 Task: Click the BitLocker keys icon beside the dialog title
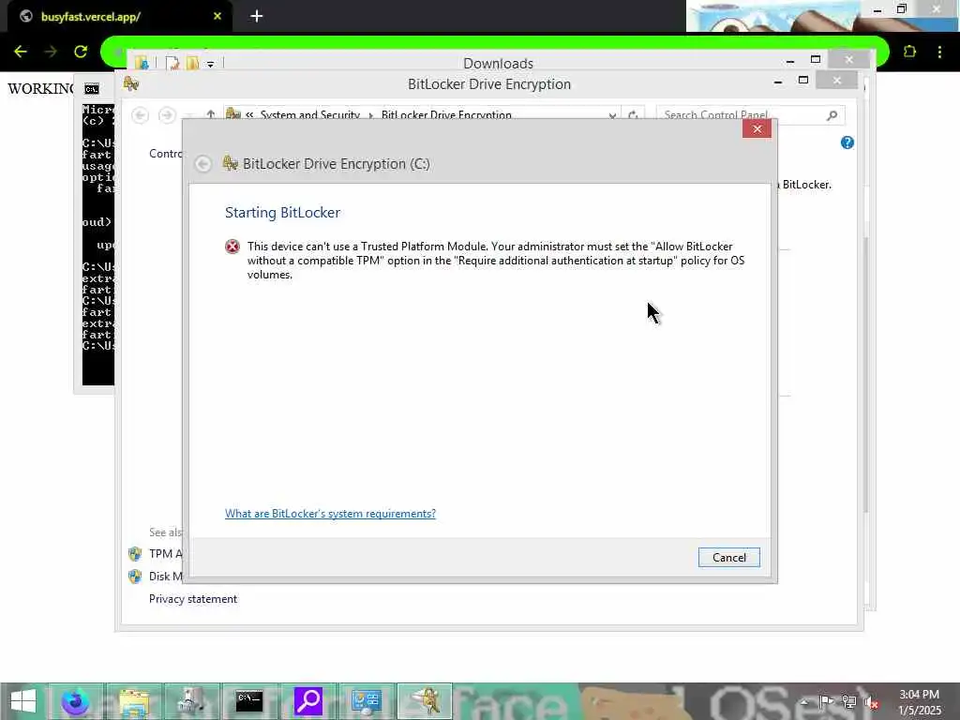pyautogui.click(x=231, y=163)
